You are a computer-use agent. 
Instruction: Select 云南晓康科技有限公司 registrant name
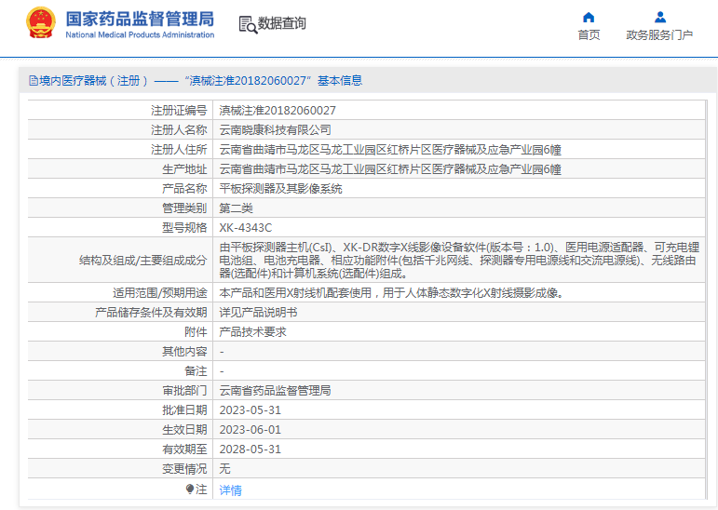276,130
